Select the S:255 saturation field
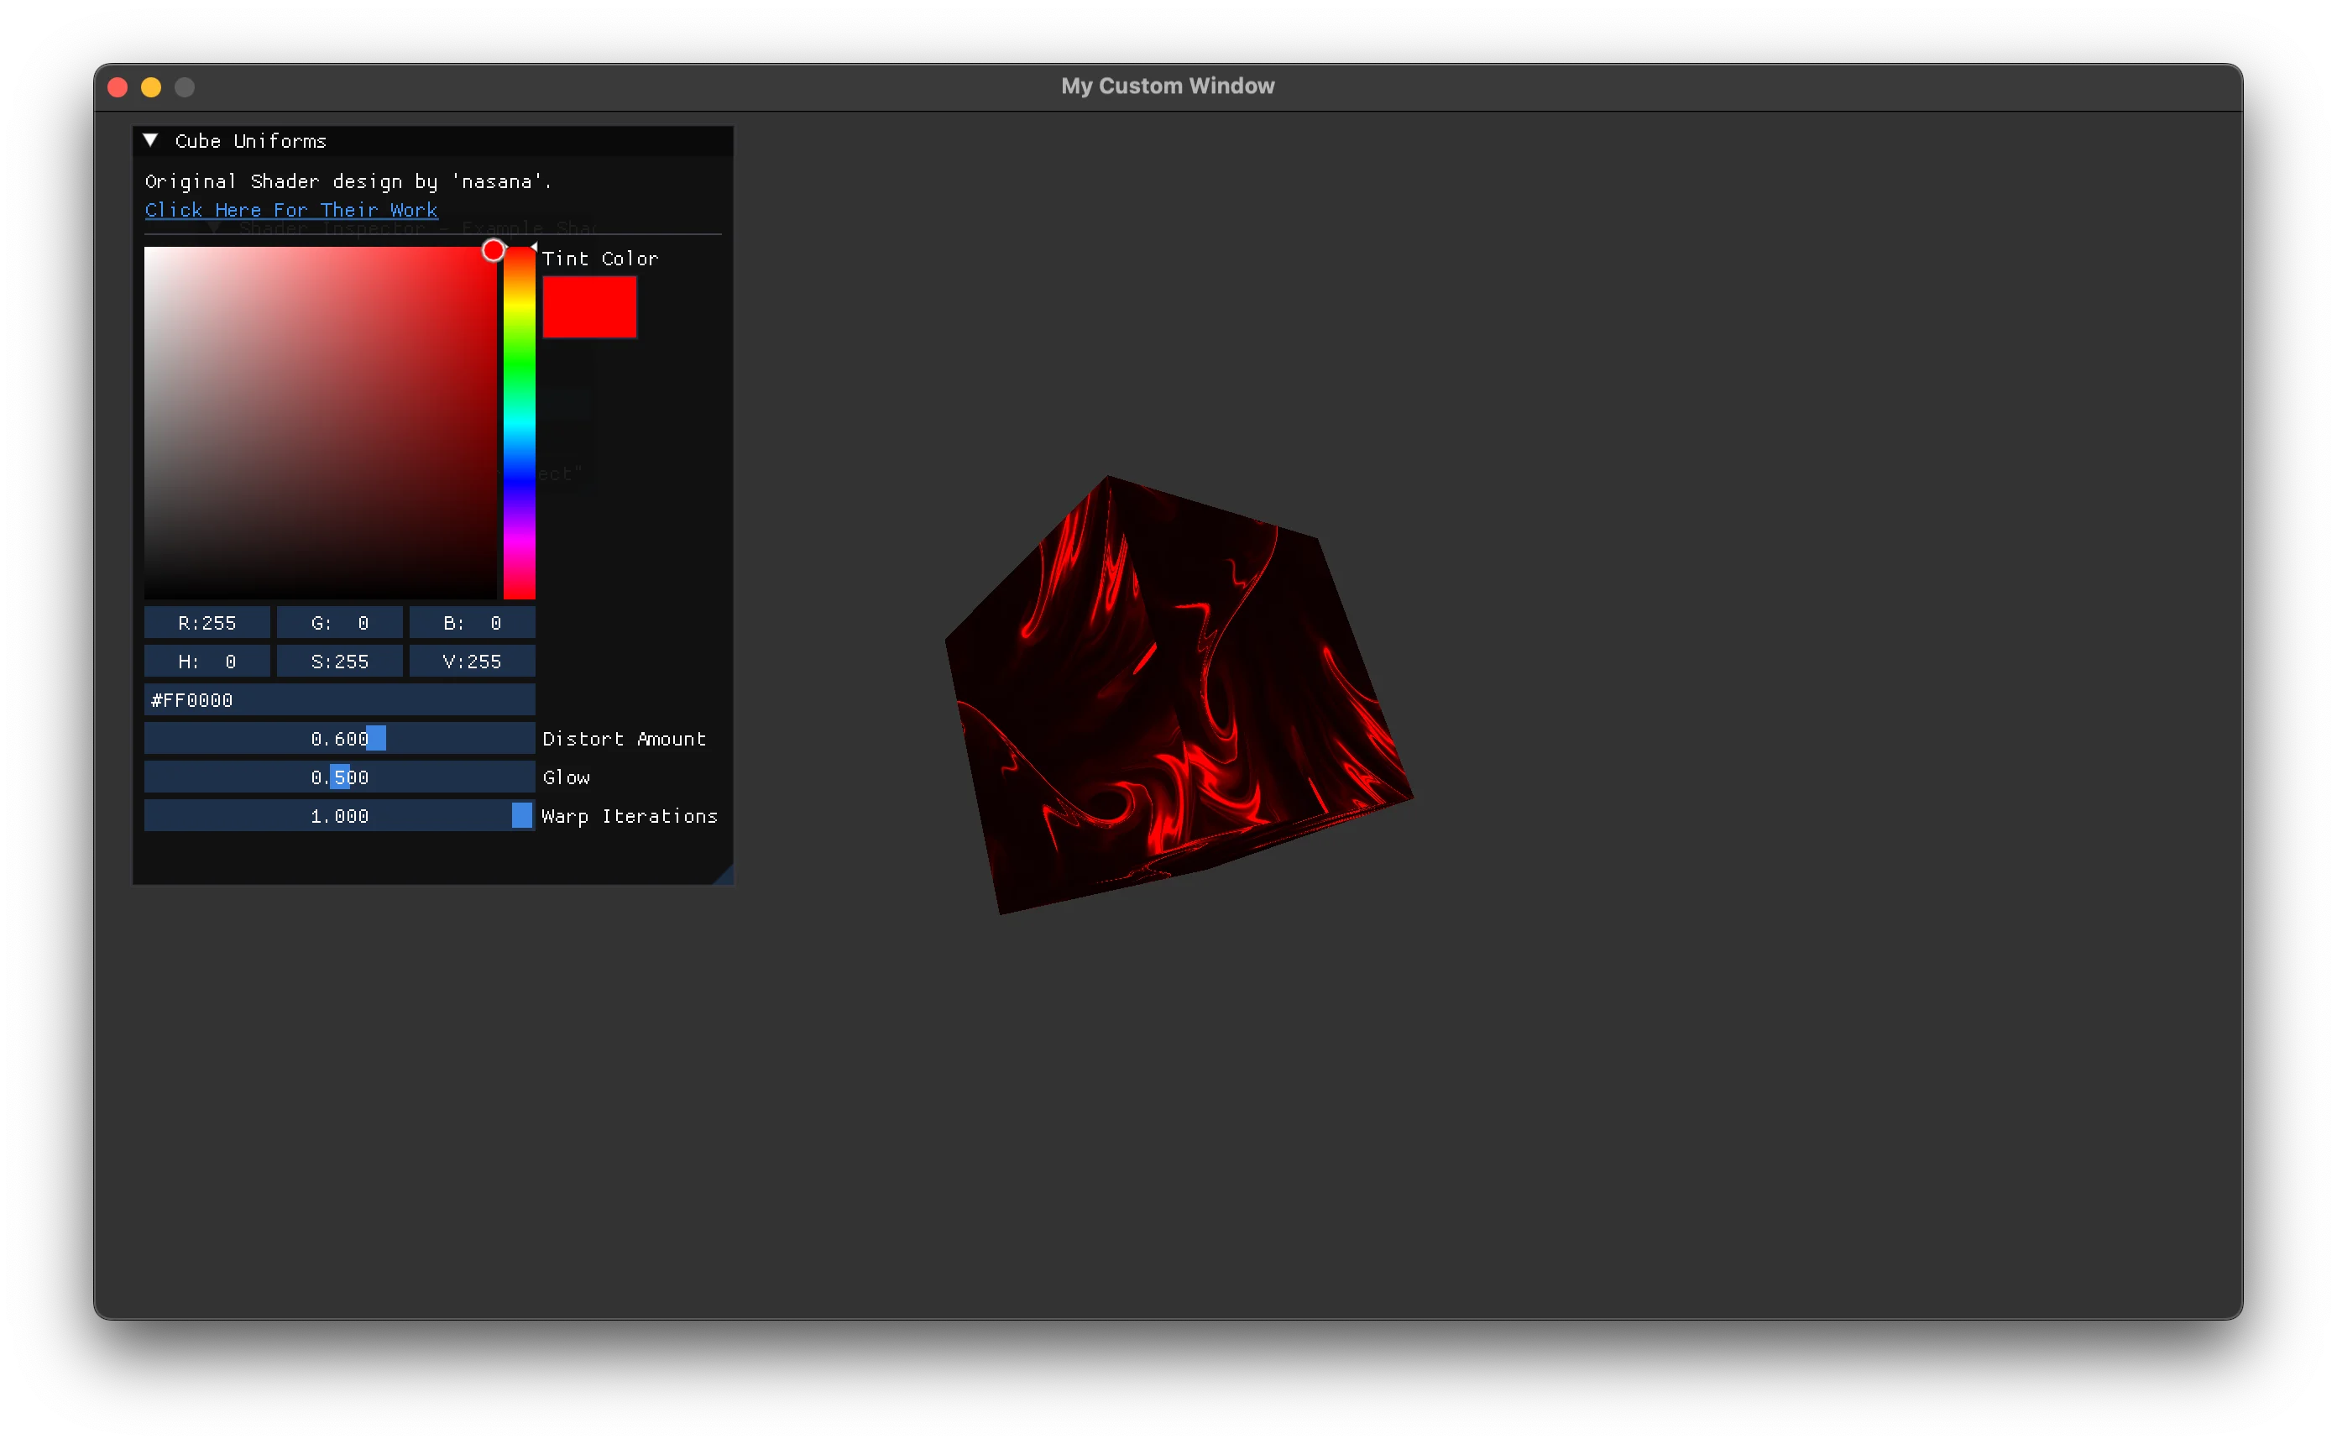Screen dimensions: 2337x1444 pos(340,661)
